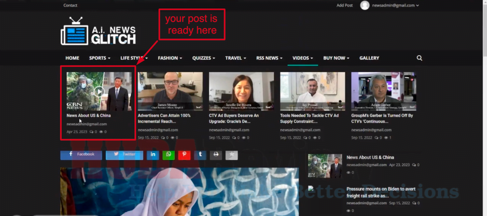Click James Moore video thumbnail

click(170, 91)
